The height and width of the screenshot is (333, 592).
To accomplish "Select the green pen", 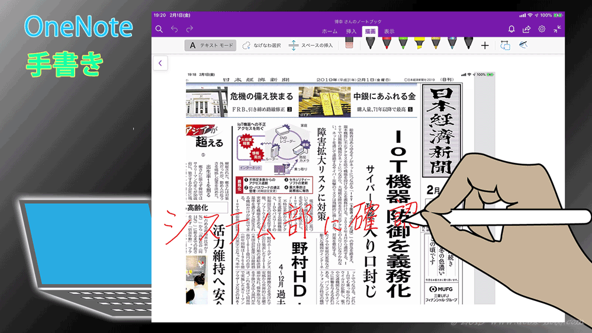I will [x=403, y=43].
